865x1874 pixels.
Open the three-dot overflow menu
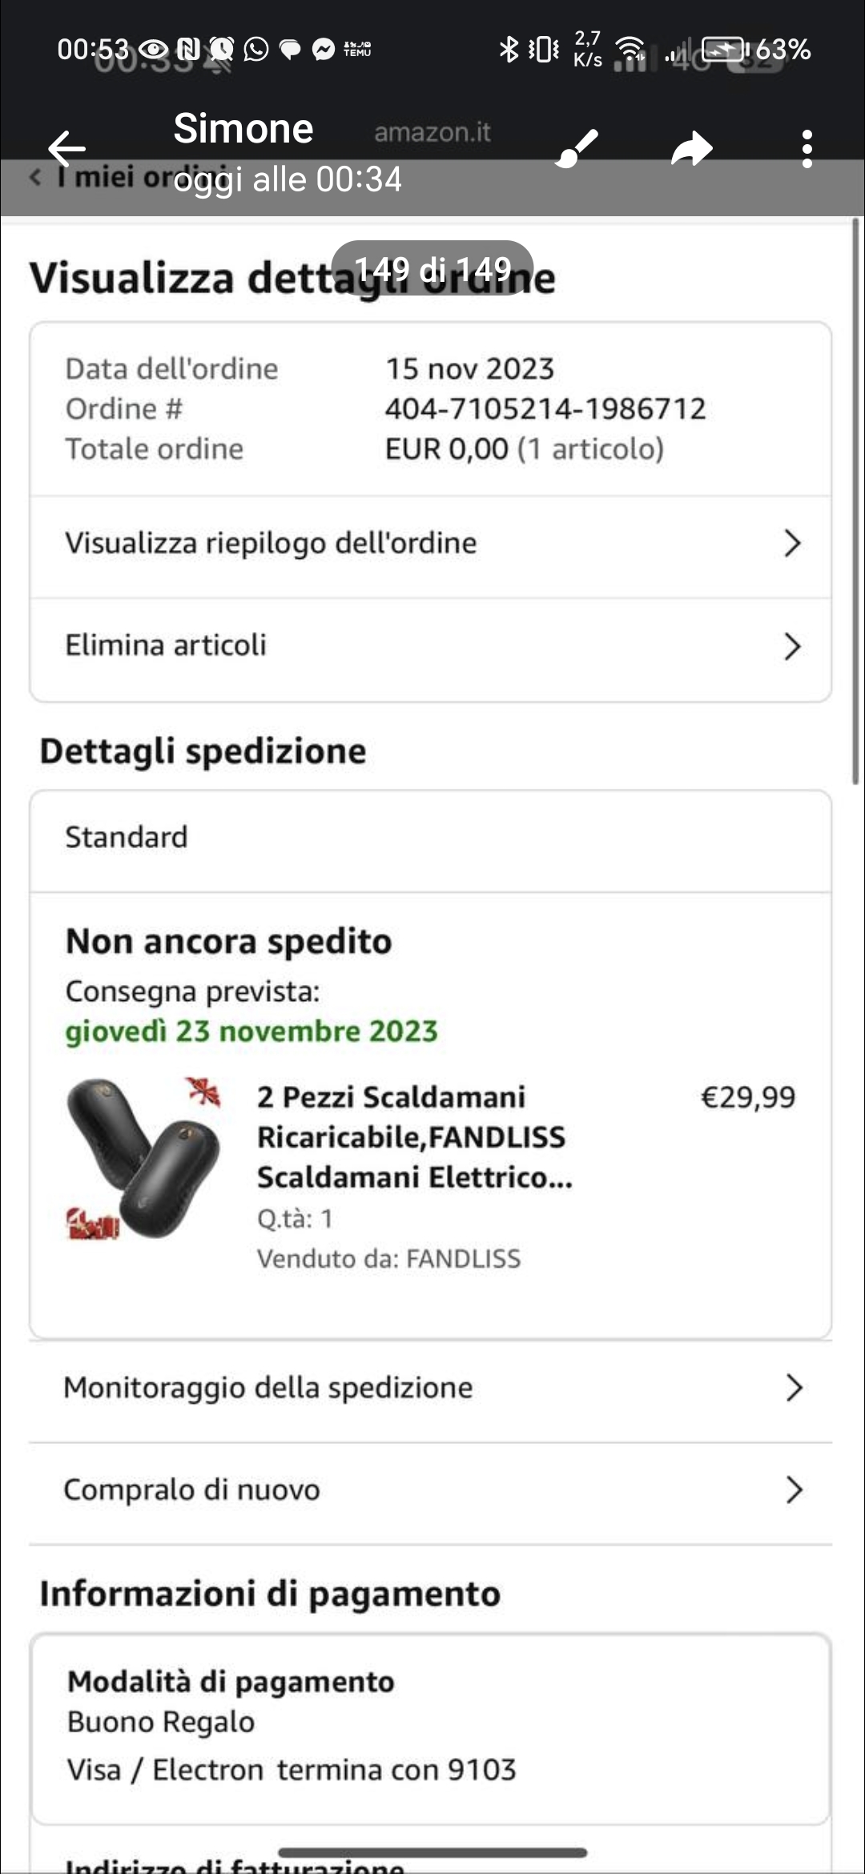(807, 149)
